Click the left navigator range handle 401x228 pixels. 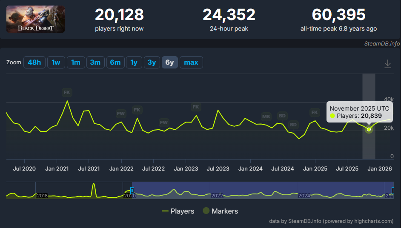(x=132, y=190)
